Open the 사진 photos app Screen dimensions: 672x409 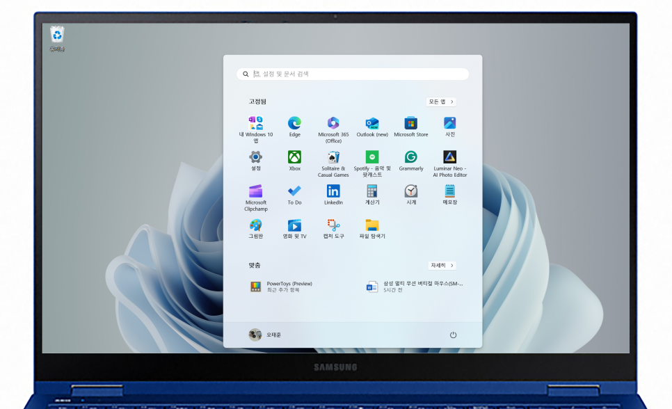(449, 127)
